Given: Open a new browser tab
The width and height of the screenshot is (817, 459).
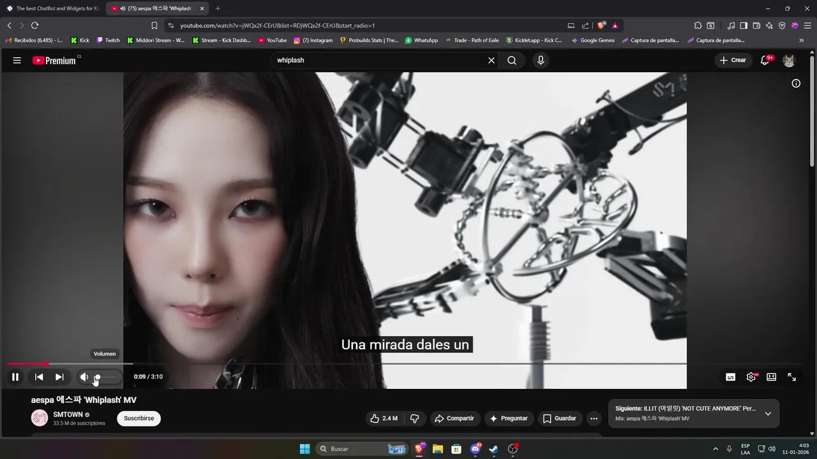Looking at the screenshot, I should [x=218, y=8].
